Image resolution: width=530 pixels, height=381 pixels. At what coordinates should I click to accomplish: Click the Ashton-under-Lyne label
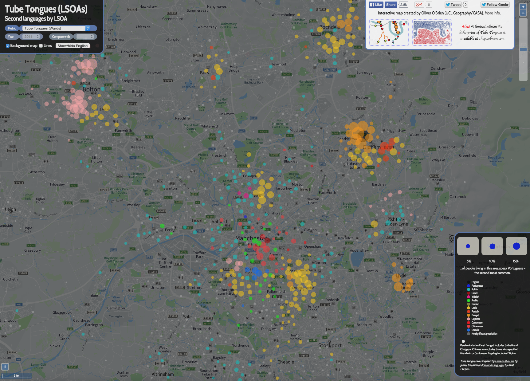[x=396, y=222]
